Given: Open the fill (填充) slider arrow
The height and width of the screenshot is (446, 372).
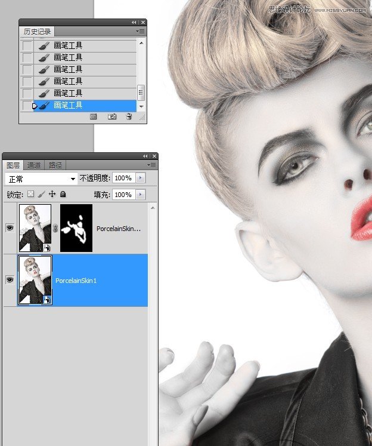Looking at the screenshot, I should coord(141,195).
